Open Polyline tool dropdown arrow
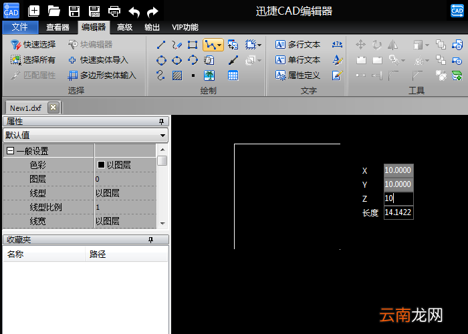This screenshot has height=334, width=468. (x=220, y=45)
